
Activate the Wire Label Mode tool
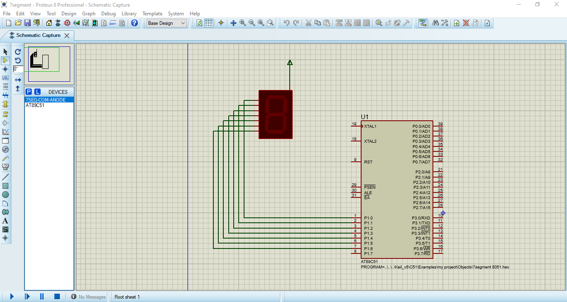(5, 78)
